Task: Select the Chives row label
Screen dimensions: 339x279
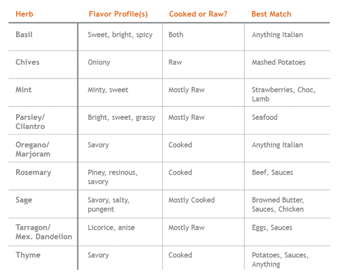Action: click(x=27, y=62)
